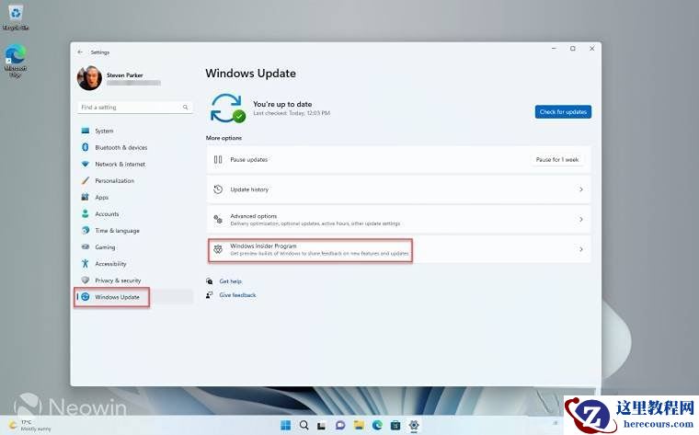Open taskbar Search

pos(304,425)
